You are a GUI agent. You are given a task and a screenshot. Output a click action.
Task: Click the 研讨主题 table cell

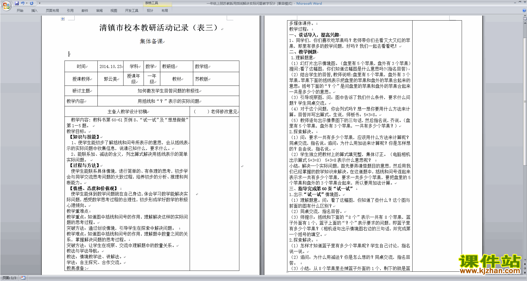point(81,91)
